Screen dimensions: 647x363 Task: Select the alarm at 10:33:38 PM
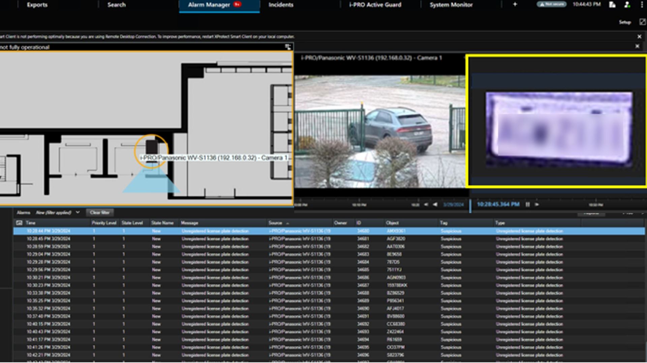tap(329, 293)
